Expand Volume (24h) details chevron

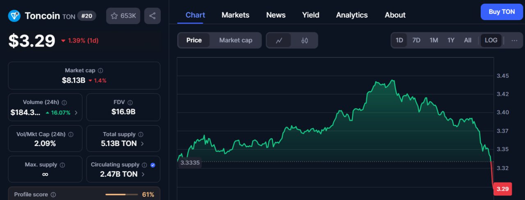[76, 112]
